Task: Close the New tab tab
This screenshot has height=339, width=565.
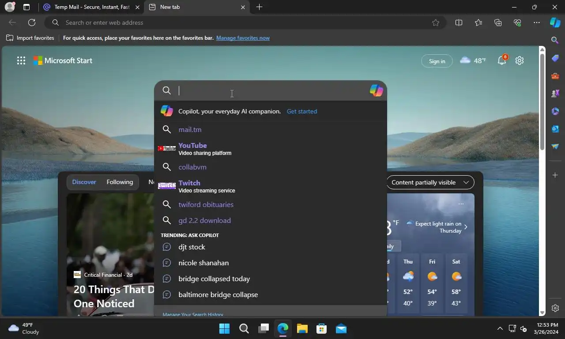Action: [x=243, y=7]
